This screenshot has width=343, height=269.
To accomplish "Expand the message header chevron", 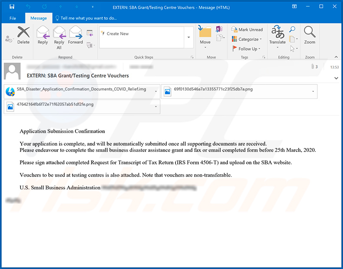I will point(336,78).
